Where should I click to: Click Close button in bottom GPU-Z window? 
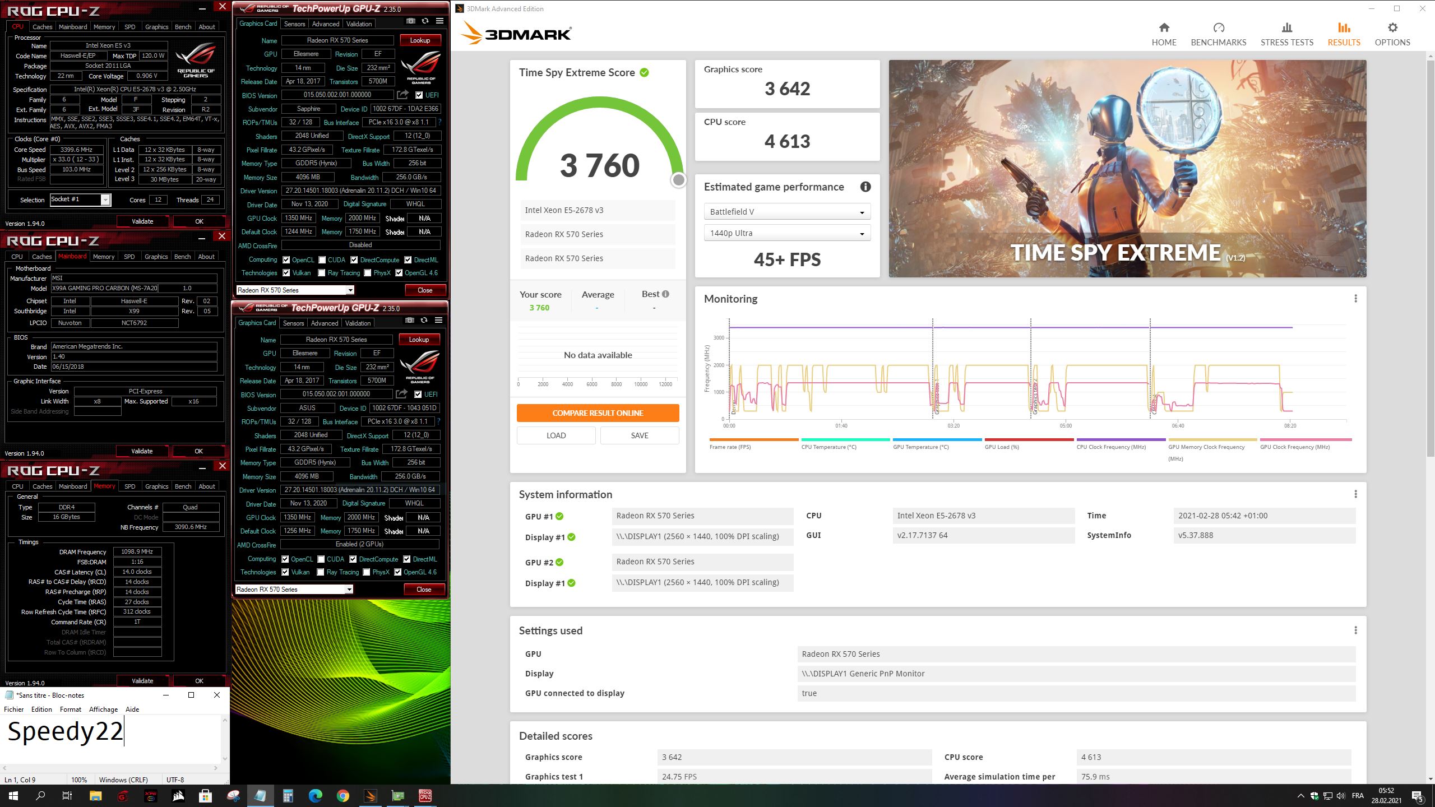tap(424, 590)
